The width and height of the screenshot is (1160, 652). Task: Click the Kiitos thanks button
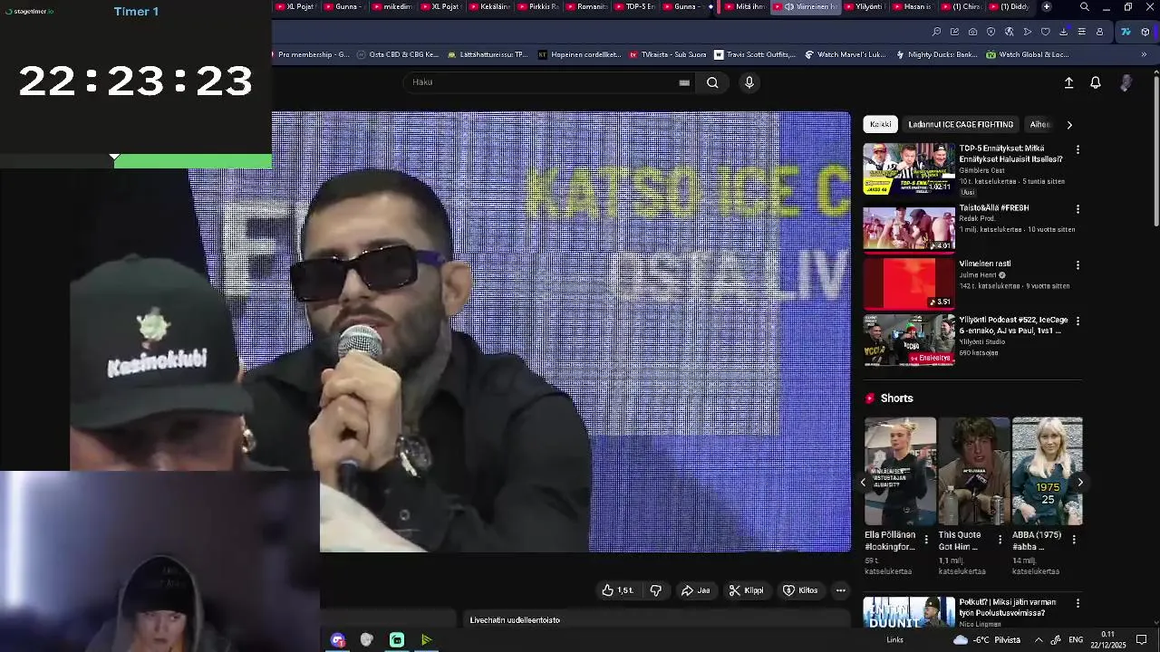(x=800, y=590)
